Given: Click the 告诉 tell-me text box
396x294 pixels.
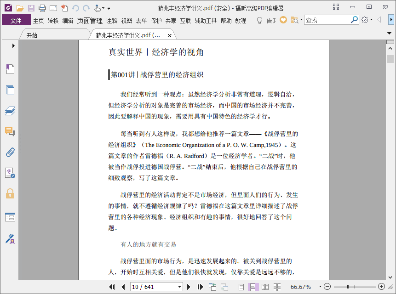Looking at the screenshot, I should coord(271,20).
